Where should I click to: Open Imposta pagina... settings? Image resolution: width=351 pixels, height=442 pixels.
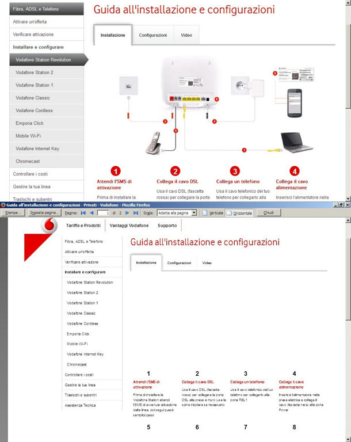click(x=44, y=212)
